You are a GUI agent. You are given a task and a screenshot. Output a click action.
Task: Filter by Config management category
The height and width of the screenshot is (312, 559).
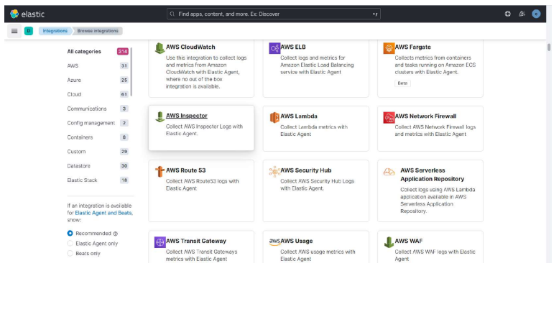click(x=97, y=123)
